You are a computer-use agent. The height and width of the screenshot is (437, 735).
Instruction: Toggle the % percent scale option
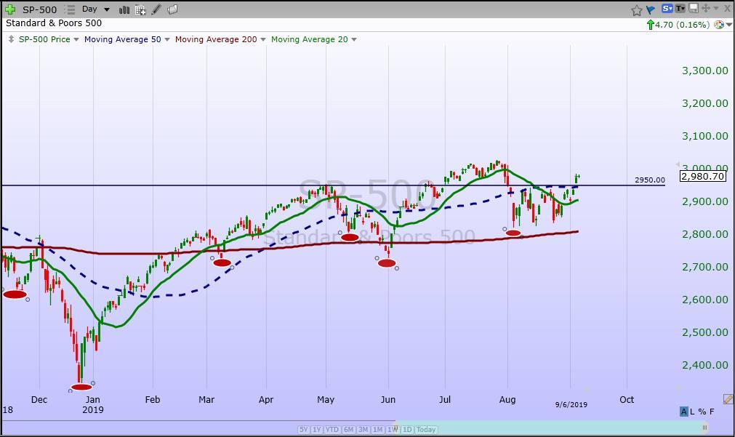702,412
